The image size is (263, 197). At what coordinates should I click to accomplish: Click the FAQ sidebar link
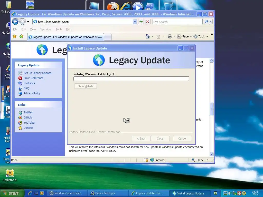click(26, 88)
